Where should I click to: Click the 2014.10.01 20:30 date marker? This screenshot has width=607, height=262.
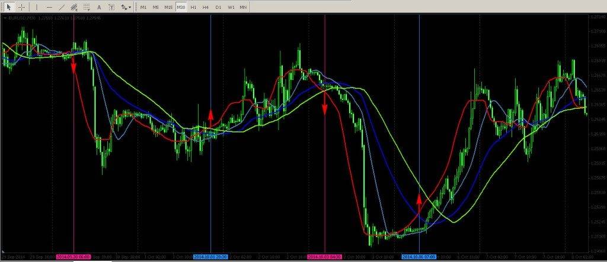[x=210, y=257]
